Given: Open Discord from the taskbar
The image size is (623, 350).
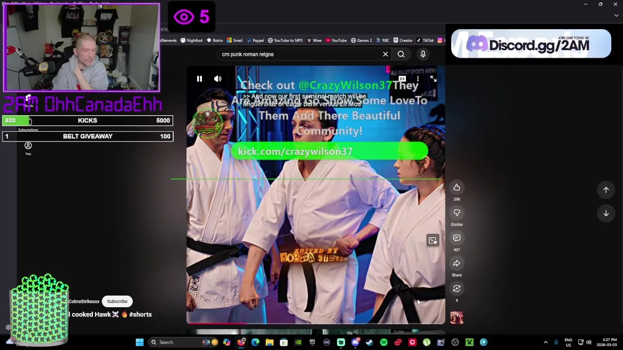Looking at the screenshot, I should pyautogui.click(x=355, y=342).
